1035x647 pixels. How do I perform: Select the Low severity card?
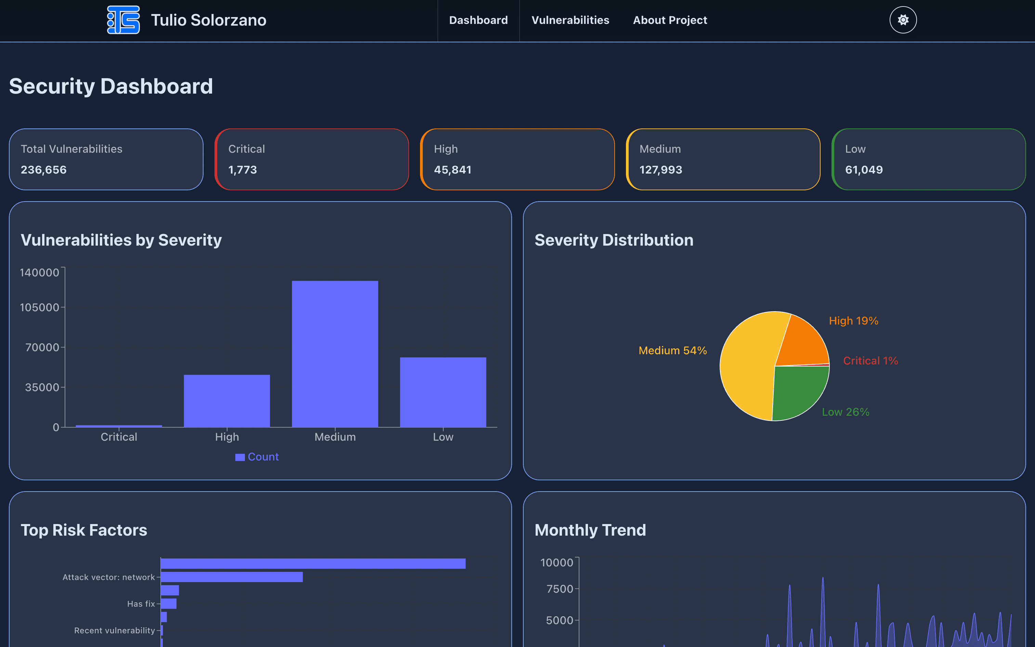tap(929, 159)
